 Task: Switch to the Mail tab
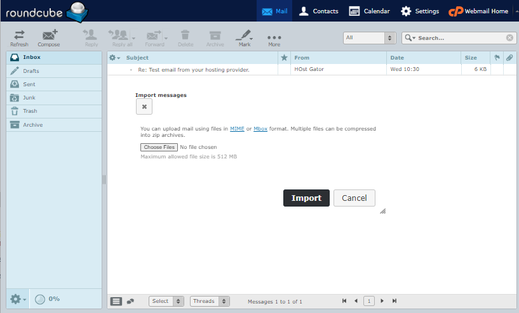274,11
